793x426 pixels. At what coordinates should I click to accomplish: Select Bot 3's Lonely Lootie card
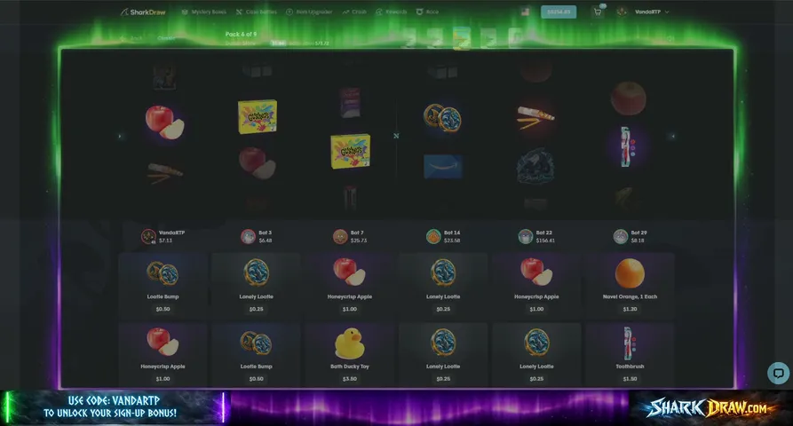tap(257, 286)
